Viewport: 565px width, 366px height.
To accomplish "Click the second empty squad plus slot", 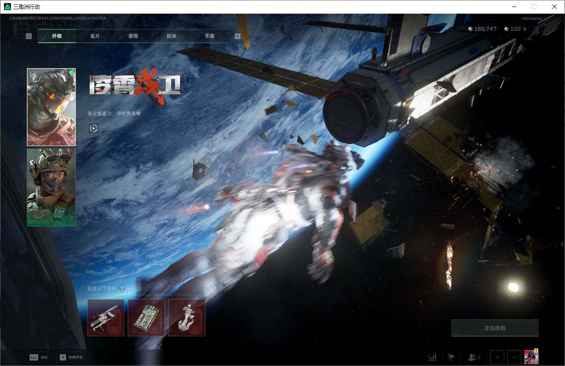I will [x=514, y=357].
